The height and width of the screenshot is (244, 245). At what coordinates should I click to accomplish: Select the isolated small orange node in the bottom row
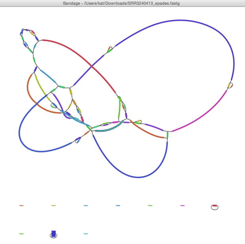21,206
